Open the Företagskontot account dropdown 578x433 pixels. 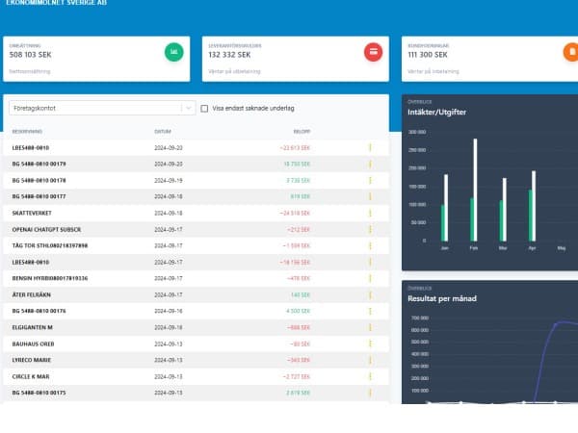click(x=102, y=108)
